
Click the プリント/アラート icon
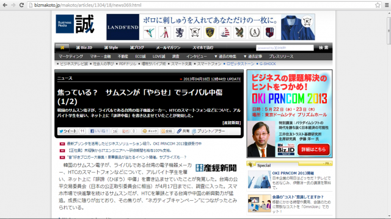pyautogui.click(x=194, y=131)
